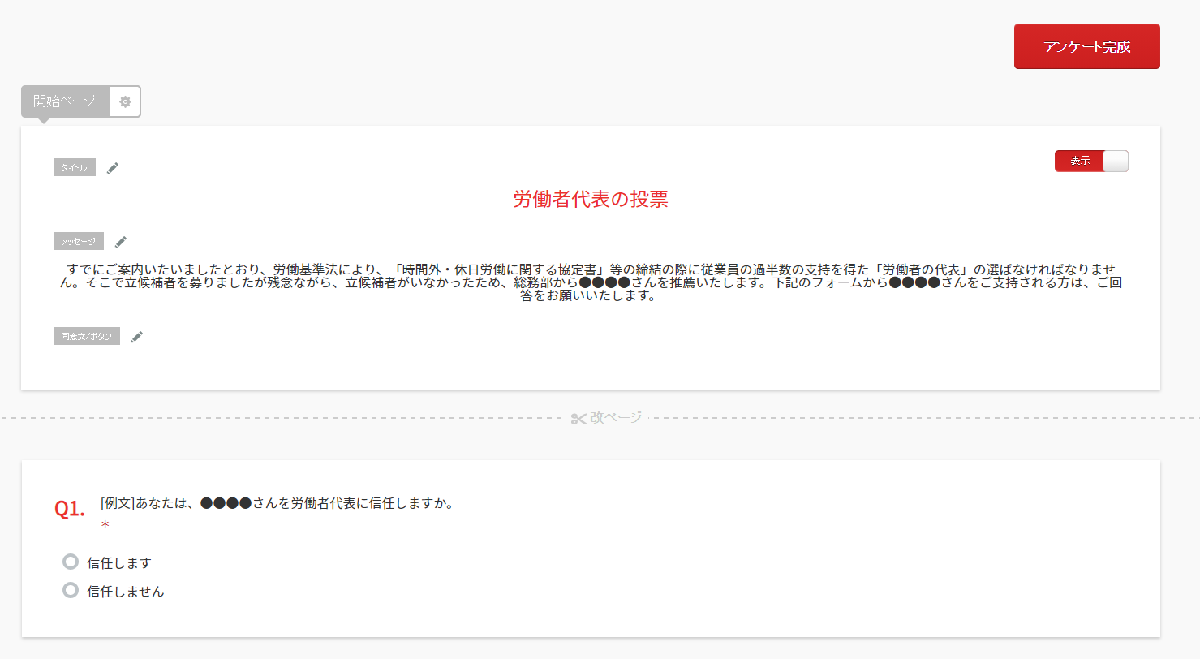Screen dimensions: 1200x659
Task: Edit the メッセージ with pencil icon
Action: (x=121, y=242)
